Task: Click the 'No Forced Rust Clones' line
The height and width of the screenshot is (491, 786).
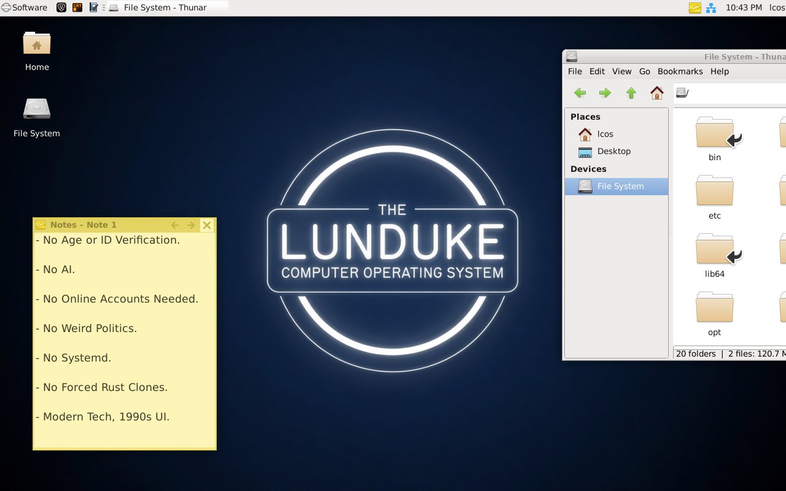Action: click(x=102, y=387)
